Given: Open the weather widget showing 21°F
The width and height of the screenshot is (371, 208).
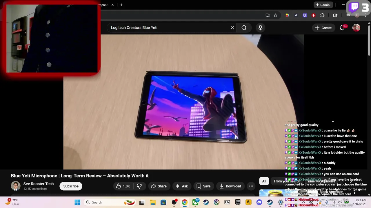Looking at the screenshot, I should (13, 202).
